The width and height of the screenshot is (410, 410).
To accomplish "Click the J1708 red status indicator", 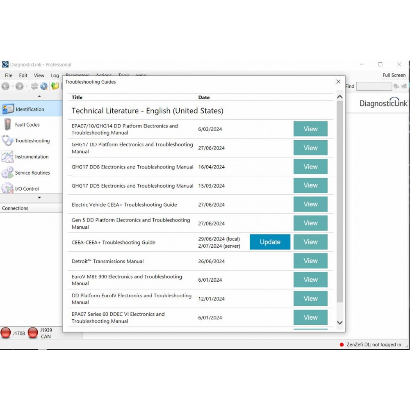I will pos(6,333).
